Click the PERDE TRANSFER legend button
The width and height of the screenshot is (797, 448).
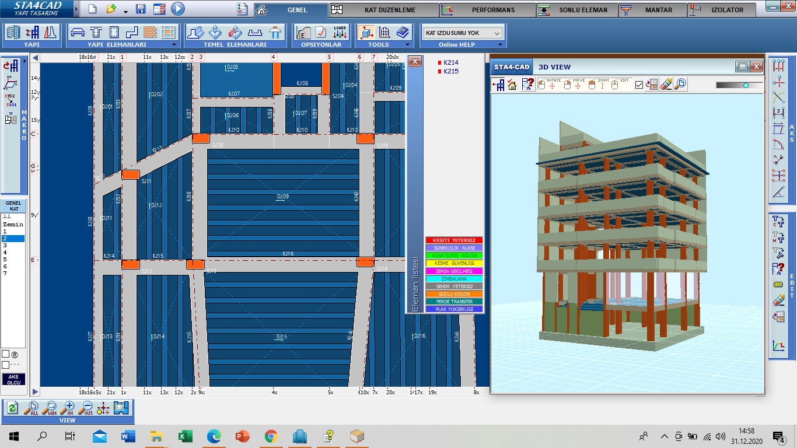454,302
